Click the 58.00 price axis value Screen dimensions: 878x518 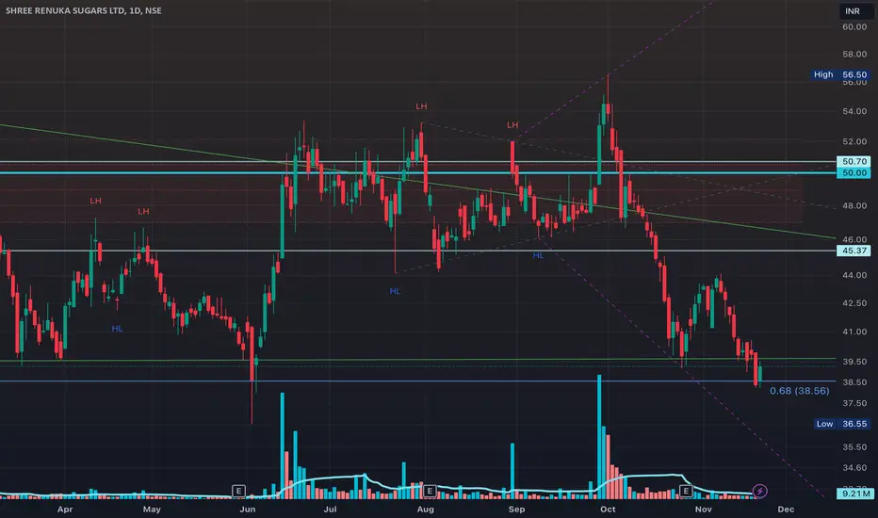tap(854, 55)
